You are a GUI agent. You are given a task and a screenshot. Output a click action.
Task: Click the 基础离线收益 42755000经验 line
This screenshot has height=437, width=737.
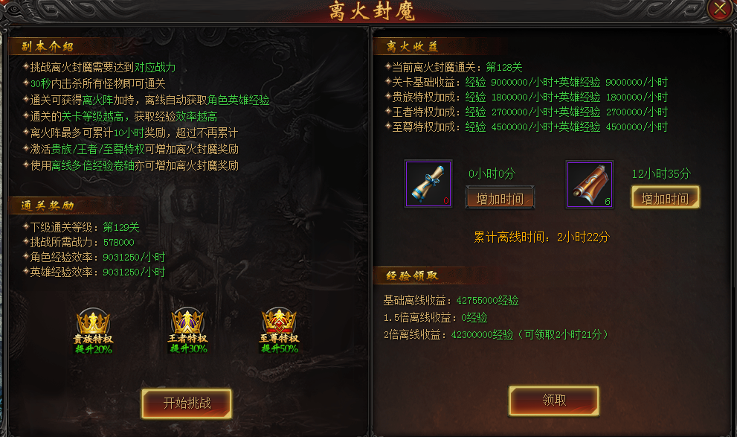pos(451,300)
